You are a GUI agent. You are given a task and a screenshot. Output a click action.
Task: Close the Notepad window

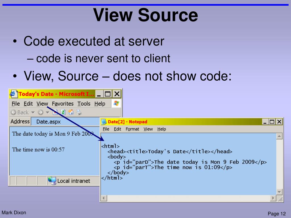279,122
